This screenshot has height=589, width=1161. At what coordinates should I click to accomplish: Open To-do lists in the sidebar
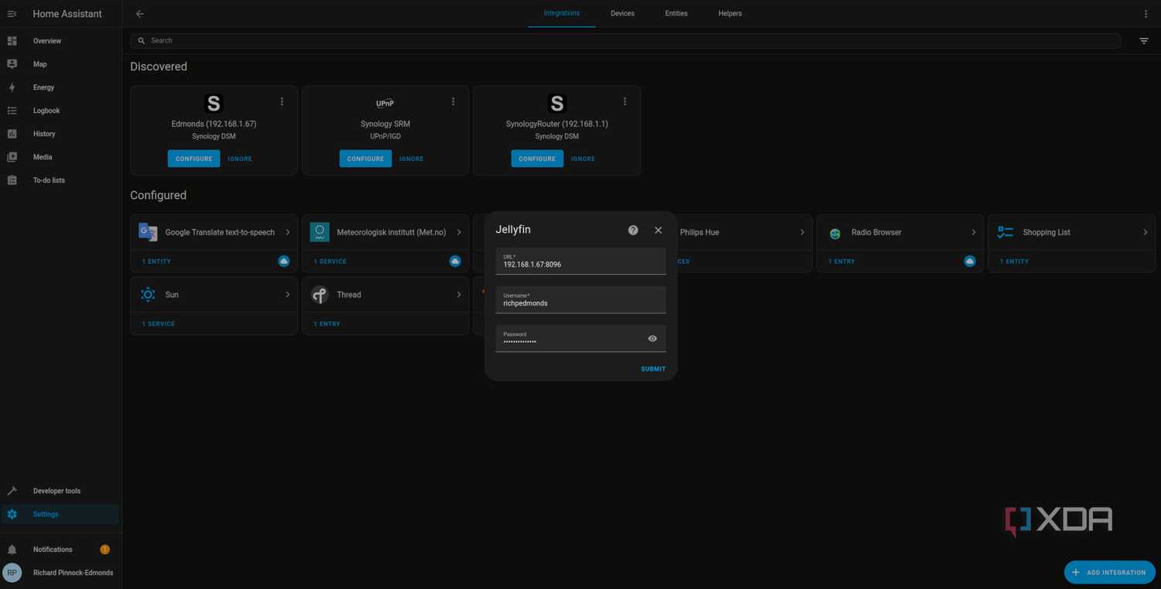60,180
